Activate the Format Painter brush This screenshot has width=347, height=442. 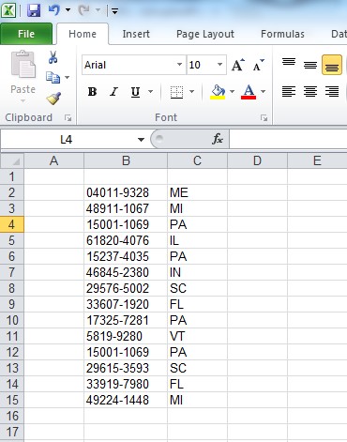coord(53,98)
